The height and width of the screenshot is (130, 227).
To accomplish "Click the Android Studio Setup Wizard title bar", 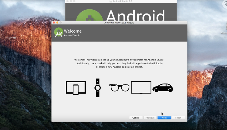I will pos(119,23).
